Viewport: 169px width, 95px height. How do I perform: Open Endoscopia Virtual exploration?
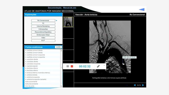(43, 35)
